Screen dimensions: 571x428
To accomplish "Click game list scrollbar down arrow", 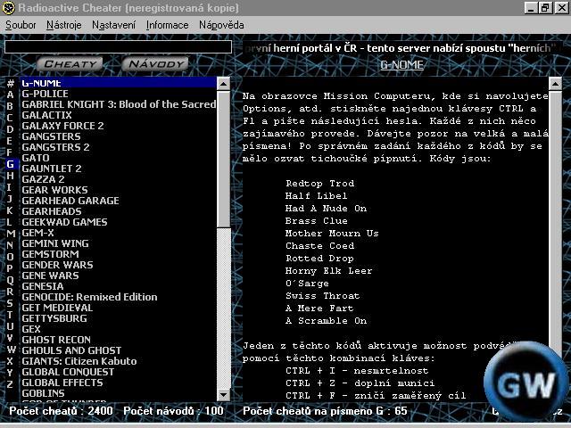I will (x=224, y=394).
